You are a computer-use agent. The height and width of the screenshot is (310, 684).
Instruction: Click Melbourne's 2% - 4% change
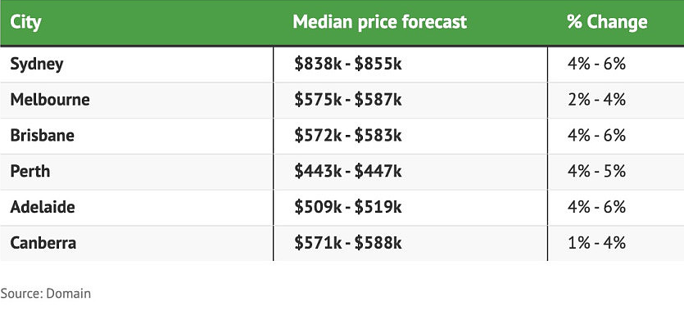[x=596, y=100]
